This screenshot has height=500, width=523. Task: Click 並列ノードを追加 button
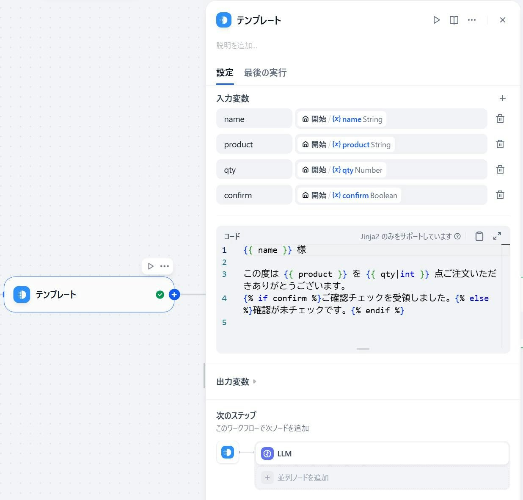click(382, 478)
